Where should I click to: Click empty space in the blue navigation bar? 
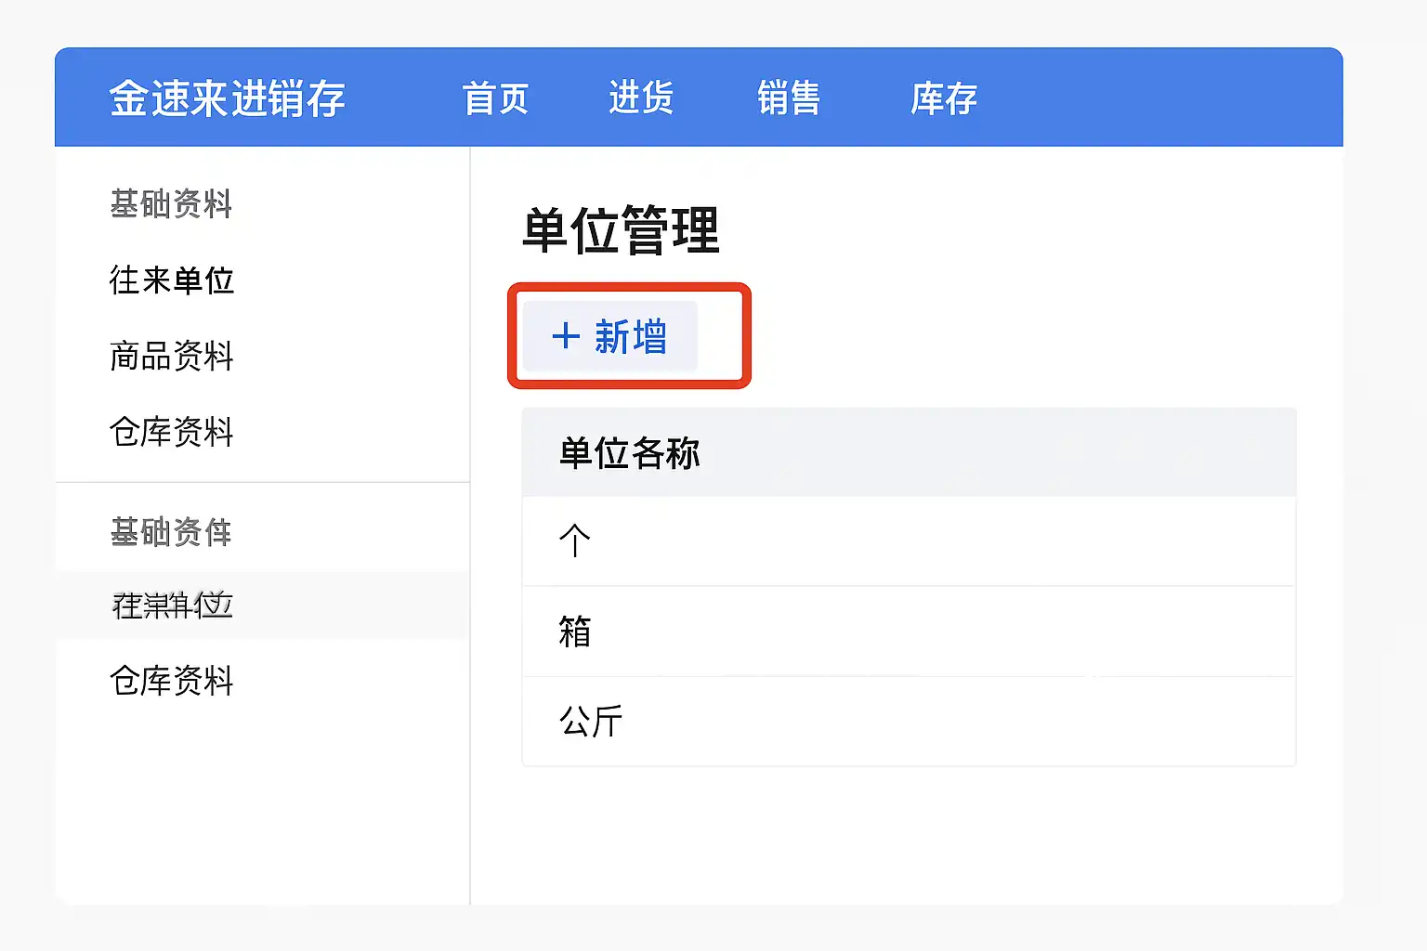point(1161,98)
